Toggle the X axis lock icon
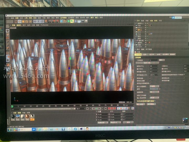189x142 pixels. click(x=34, y=21)
